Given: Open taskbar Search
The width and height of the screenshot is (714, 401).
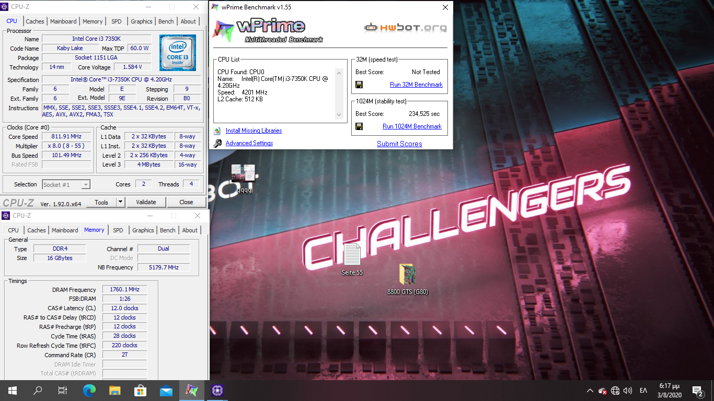Looking at the screenshot, I should (38, 390).
